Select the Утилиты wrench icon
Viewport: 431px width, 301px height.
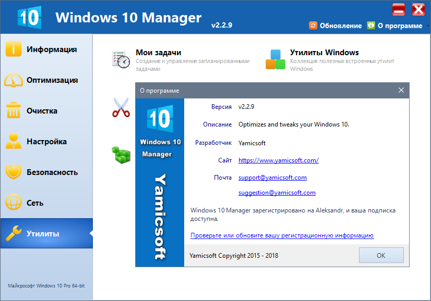point(14,233)
